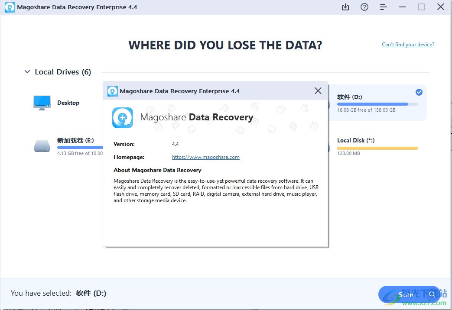Close the About dialog with X
The width and height of the screenshot is (452, 310).
point(318,91)
